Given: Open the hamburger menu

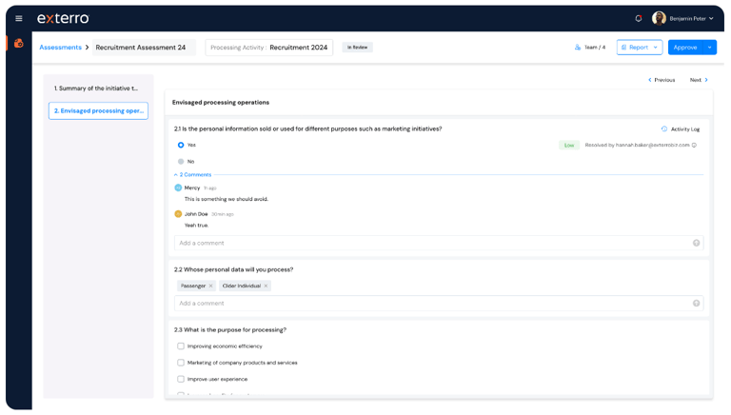Looking at the screenshot, I should click(19, 19).
